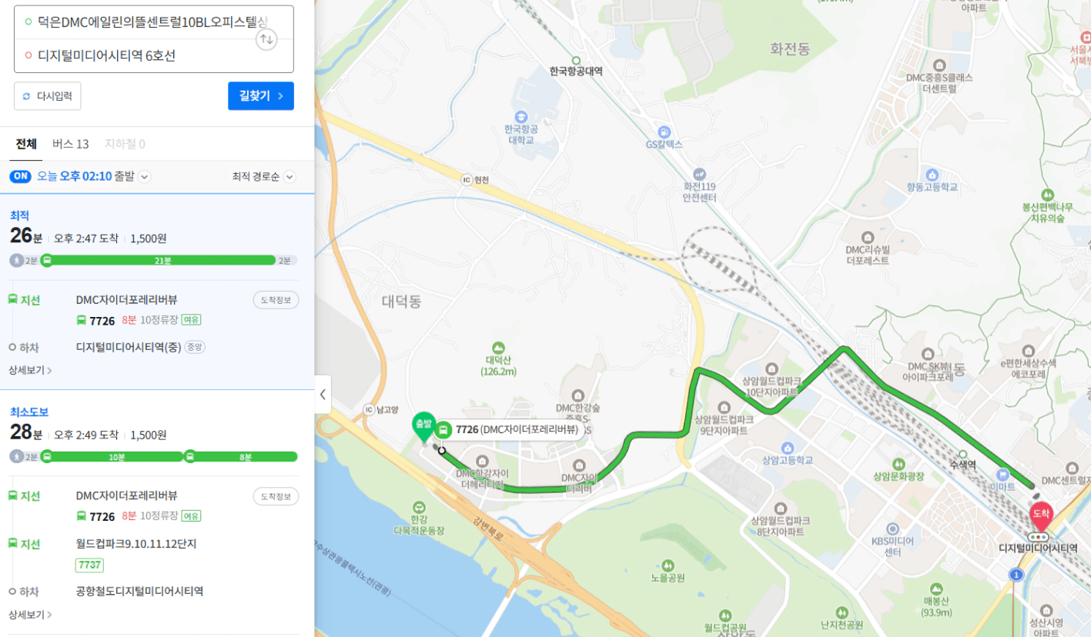
Task: Click KBS미디어센터 map icon
Action: point(892,529)
